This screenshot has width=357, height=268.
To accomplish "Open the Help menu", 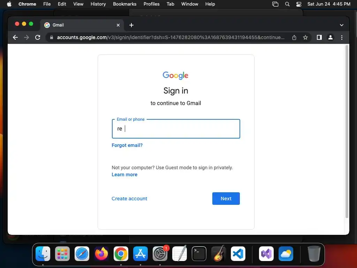I will point(210,4).
